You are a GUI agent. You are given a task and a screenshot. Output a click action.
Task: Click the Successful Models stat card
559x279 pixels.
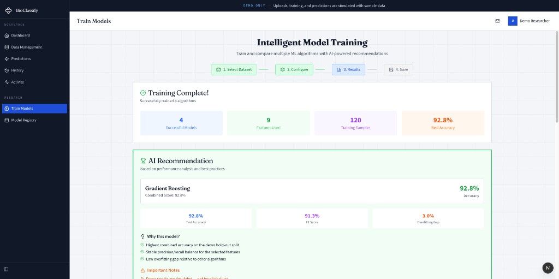click(x=181, y=123)
